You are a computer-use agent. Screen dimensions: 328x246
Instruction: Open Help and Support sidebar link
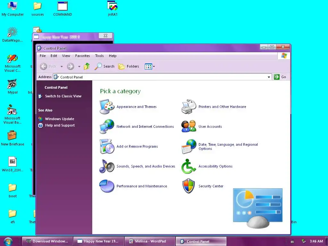60,125
